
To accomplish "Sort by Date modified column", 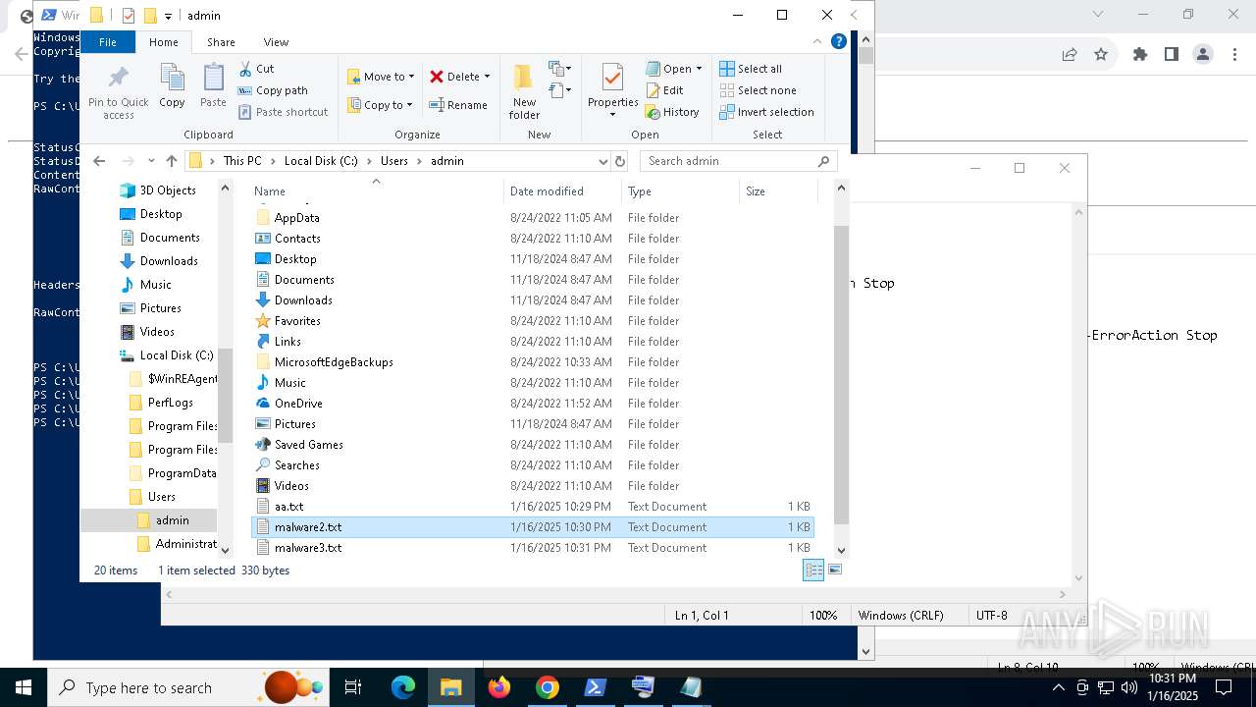I will tap(563, 191).
